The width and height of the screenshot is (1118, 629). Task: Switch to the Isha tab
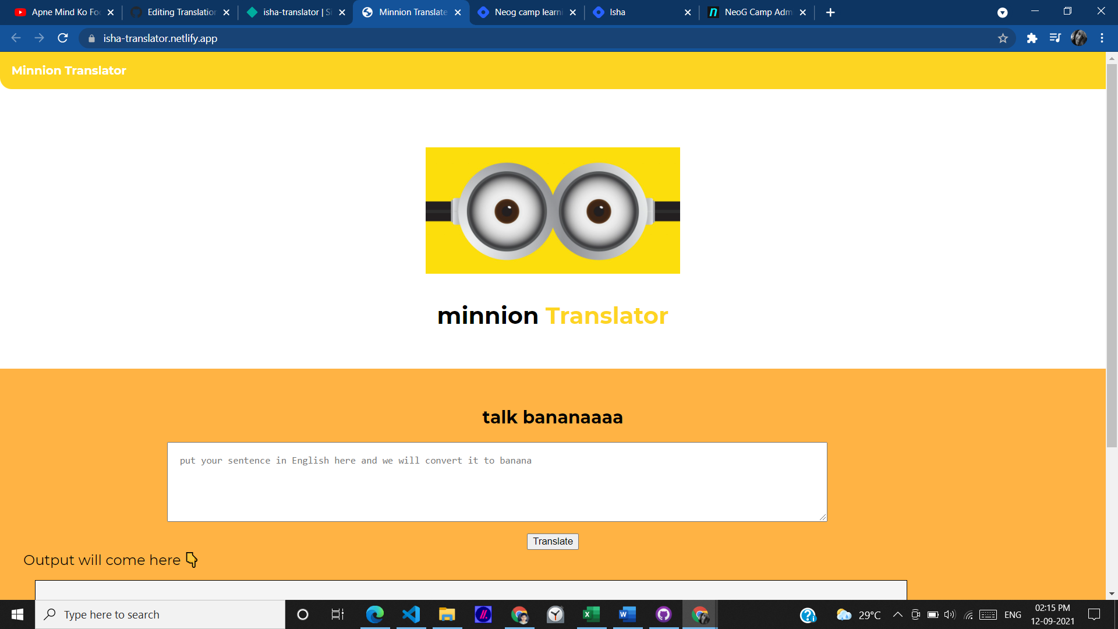616,12
